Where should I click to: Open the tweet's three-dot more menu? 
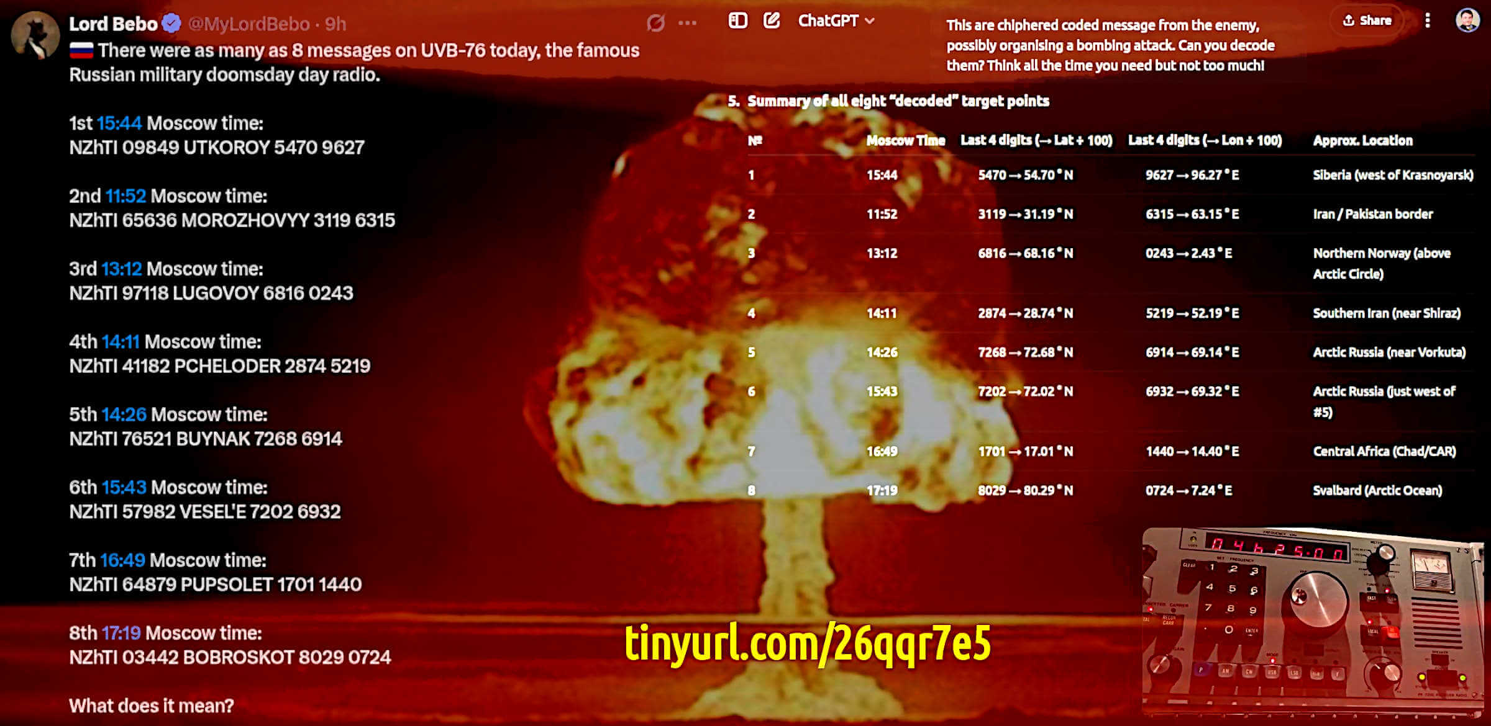tap(687, 24)
